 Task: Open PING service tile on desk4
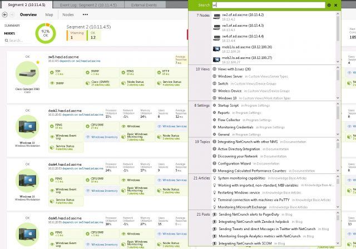66,180
